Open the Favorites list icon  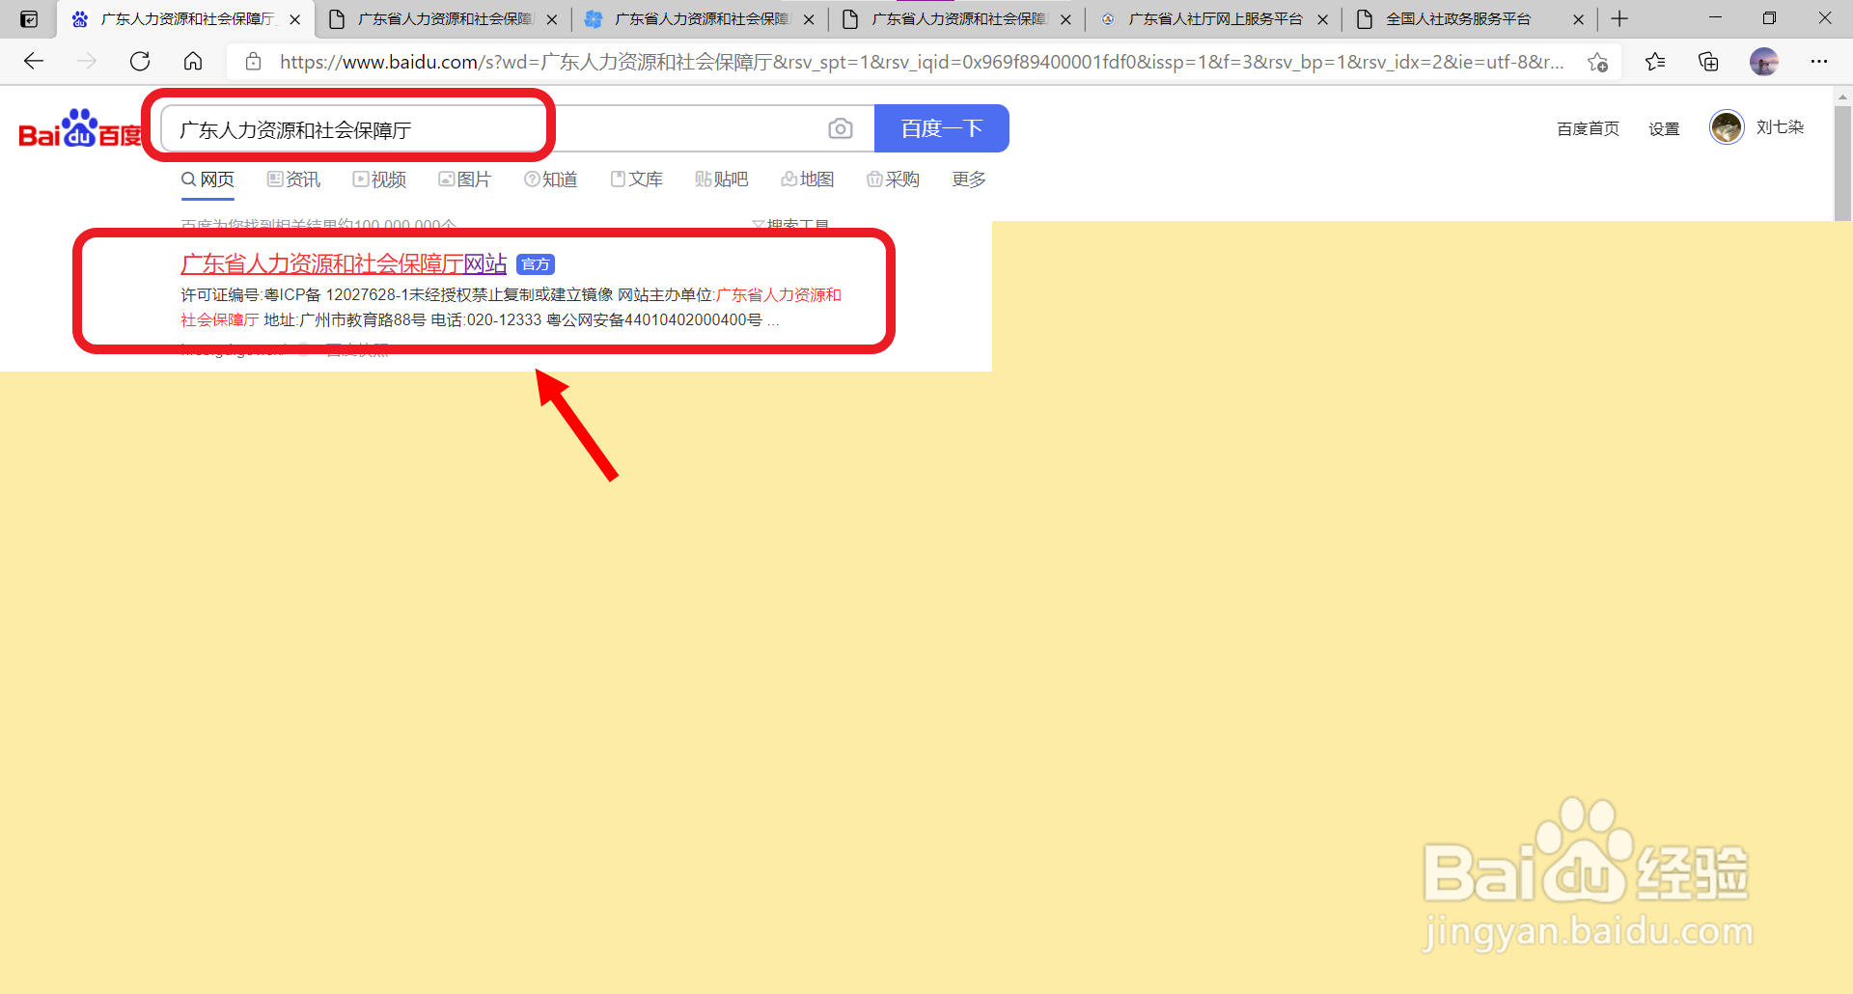[x=1655, y=62]
